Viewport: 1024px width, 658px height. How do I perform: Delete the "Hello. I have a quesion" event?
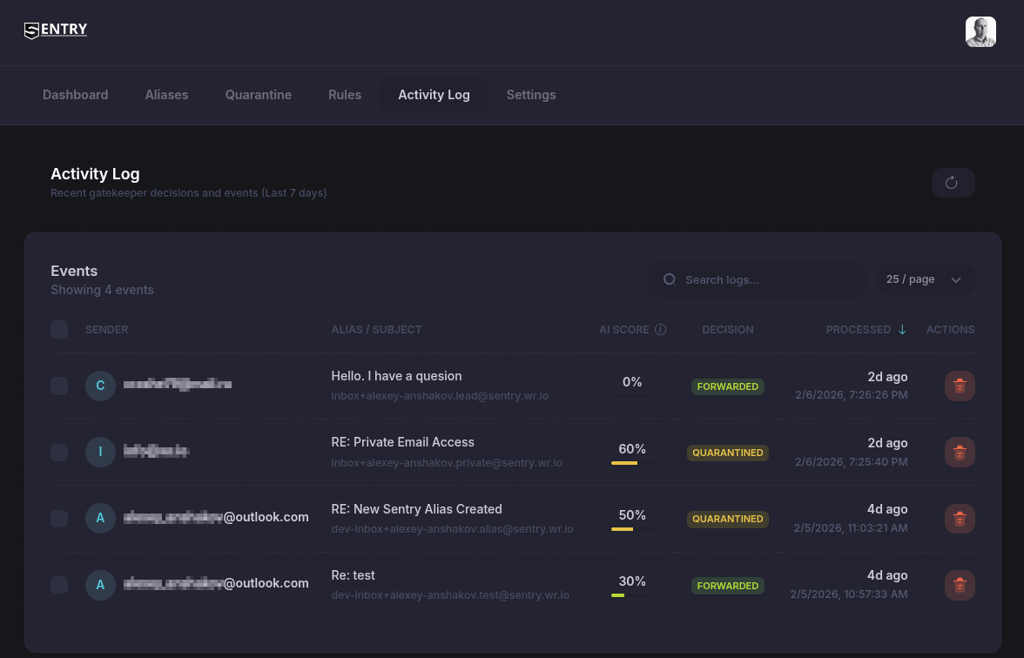point(960,386)
